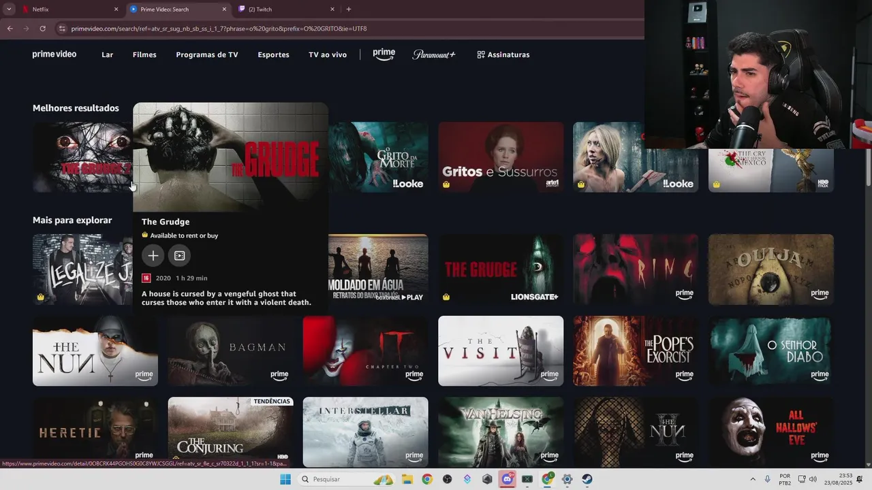Open the Settings gear in the taskbar
The image size is (872, 490).
point(567,479)
